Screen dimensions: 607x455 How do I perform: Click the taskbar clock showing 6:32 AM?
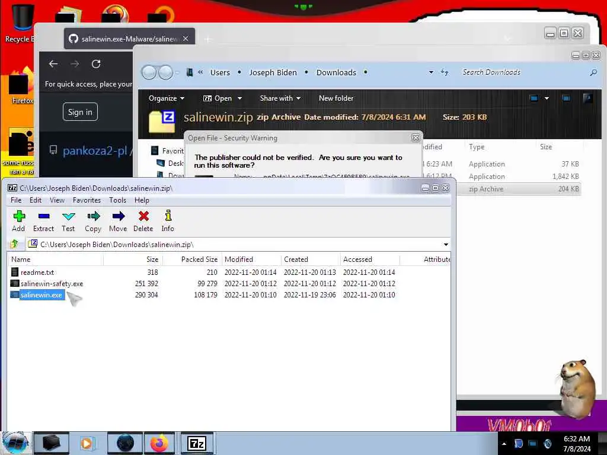(577, 444)
